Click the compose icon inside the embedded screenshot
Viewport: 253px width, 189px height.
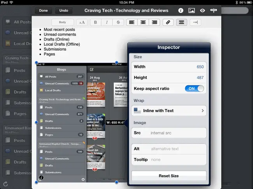[91, 69]
